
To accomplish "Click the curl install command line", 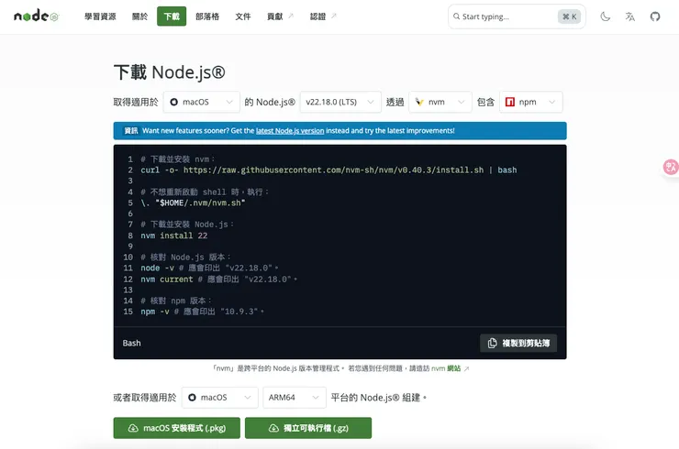I will click(x=328, y=170).
